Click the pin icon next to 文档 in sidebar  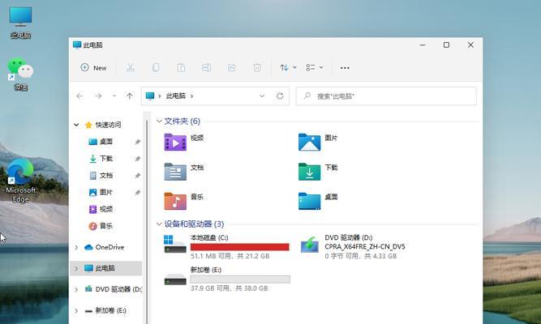click(137, 176)
